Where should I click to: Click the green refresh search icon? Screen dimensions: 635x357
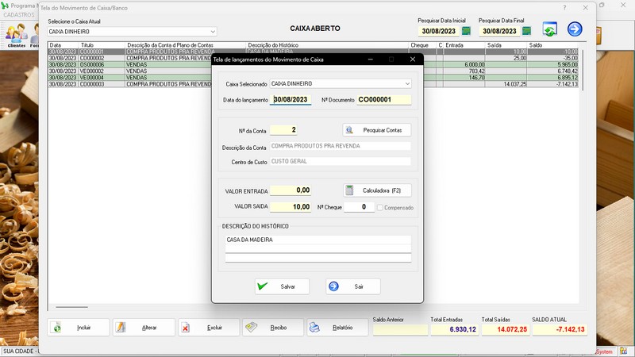(550, 29)
